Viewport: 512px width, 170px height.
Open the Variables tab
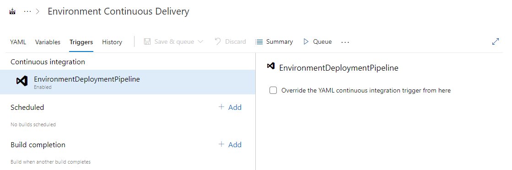(x=48, y=42)
